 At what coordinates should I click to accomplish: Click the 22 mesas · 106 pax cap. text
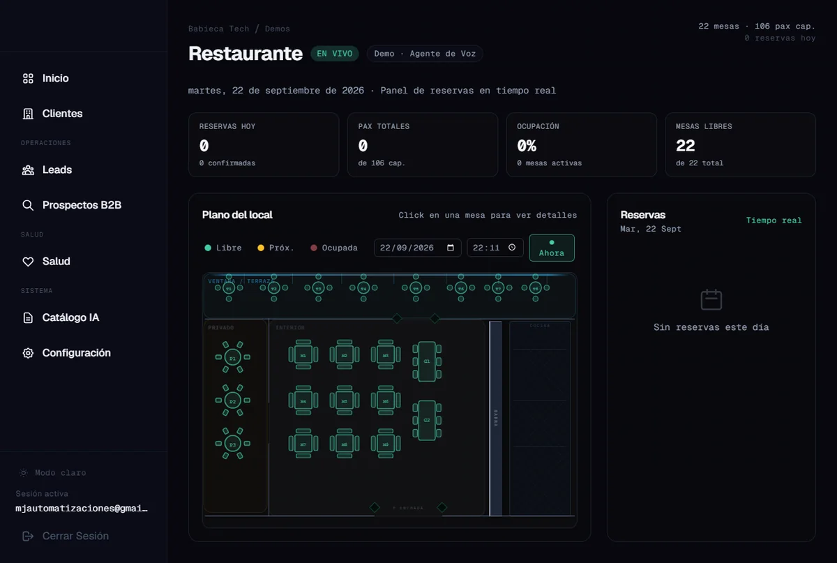coord(757,26)
